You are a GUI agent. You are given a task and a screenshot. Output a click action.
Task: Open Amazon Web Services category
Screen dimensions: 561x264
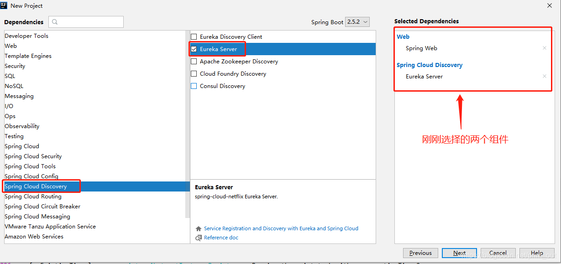(94, 236)
